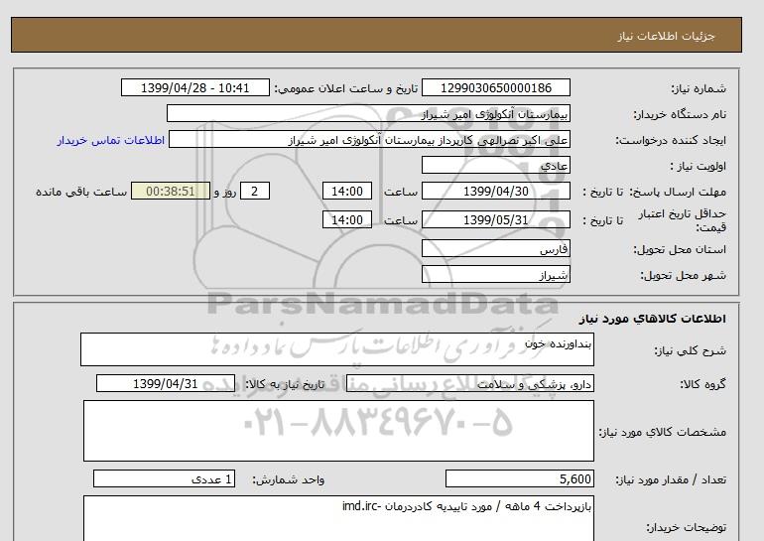The image size is (764, 541).
Task: Click label استان محل تحویل
Action: point(680,249)
